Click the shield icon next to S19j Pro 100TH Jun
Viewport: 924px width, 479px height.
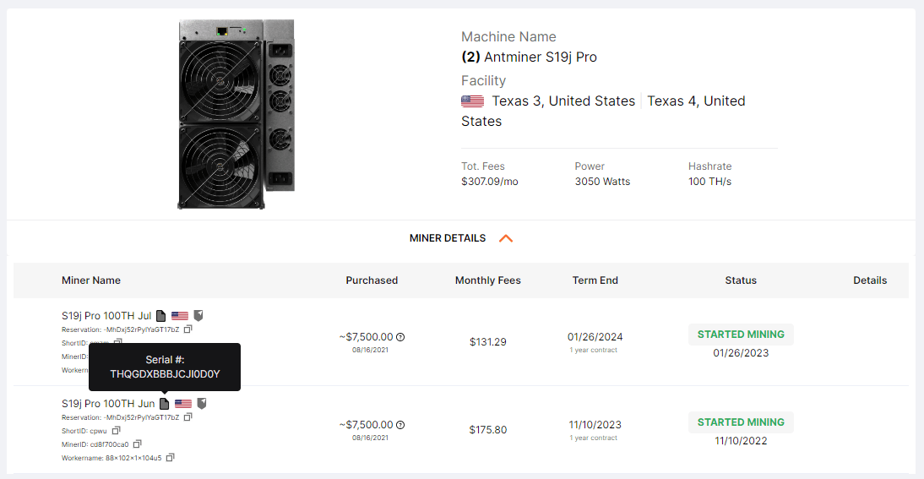click(202, 404)
